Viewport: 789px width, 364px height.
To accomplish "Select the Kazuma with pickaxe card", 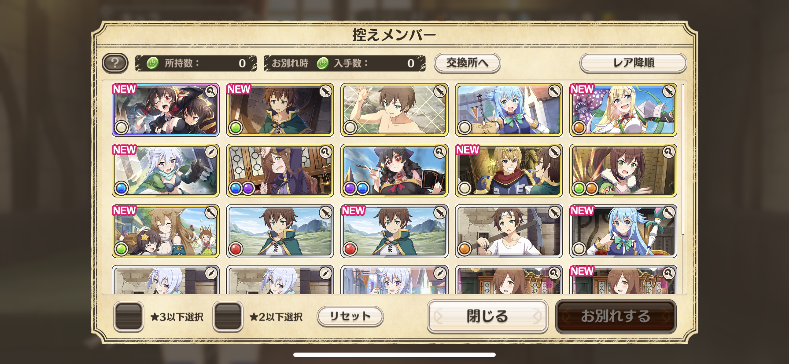I will click(509, 231).
